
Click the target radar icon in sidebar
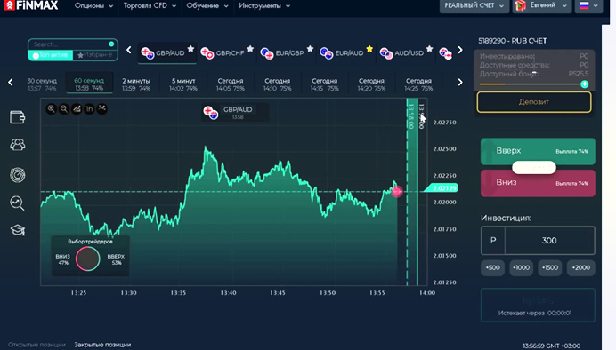(x=17, y=175)
